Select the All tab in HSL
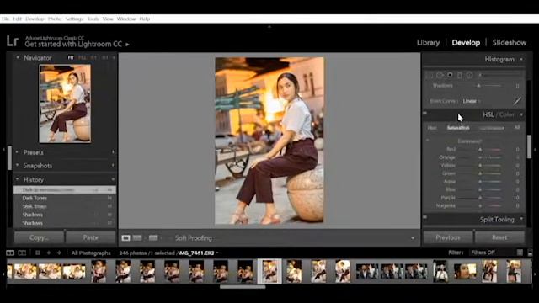 [517, 127]
